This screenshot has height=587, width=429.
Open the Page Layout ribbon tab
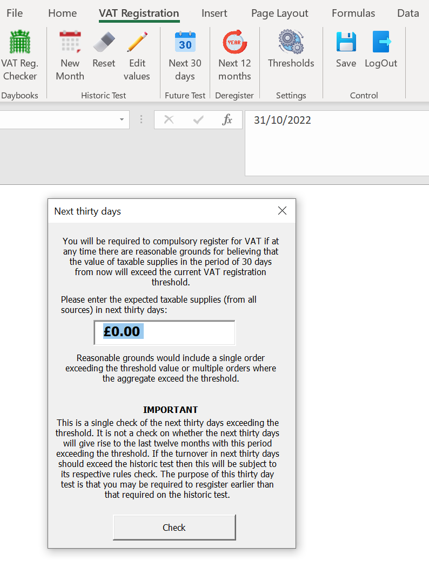[280, 14]
